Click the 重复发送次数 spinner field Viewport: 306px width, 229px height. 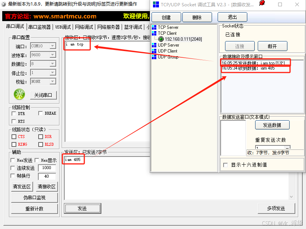(273, 147)
